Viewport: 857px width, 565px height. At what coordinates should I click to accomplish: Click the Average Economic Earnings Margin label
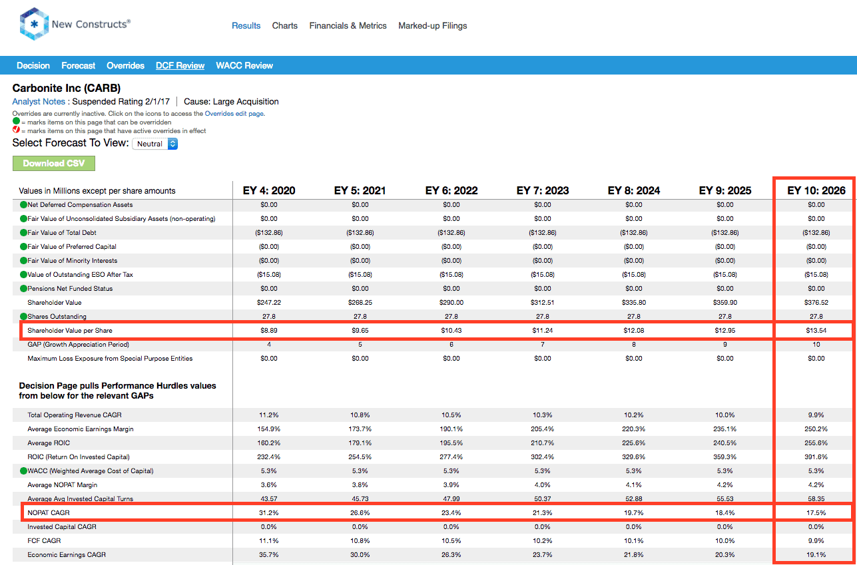point(81,429)
